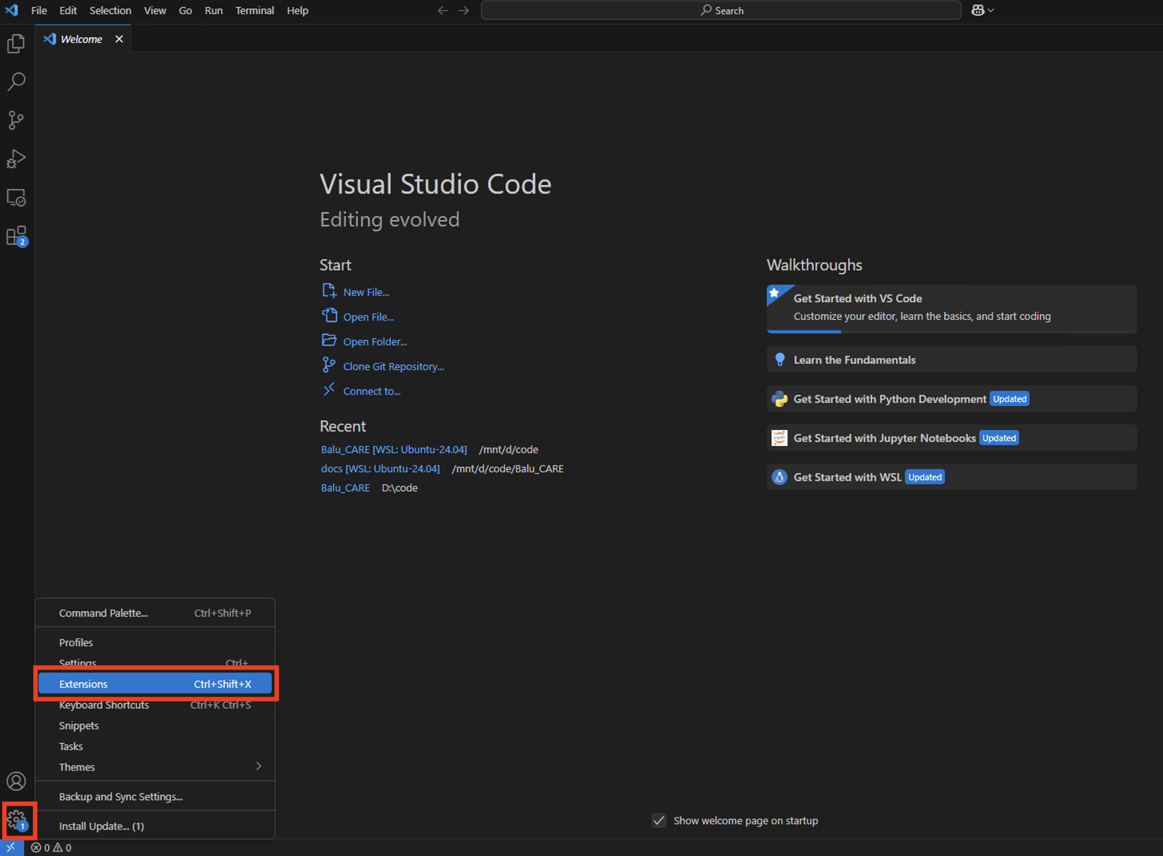Open the Selection menu
Viewport: 1163px width, 856px height.
[110, 10]
